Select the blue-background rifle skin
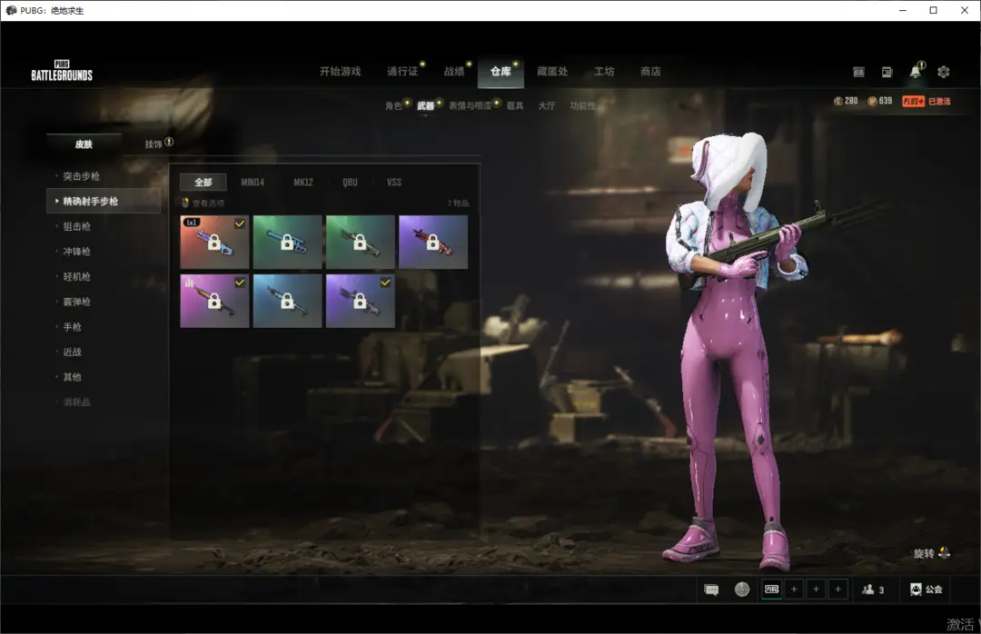Viewport: 981px width, 634px height. point(287,301)
